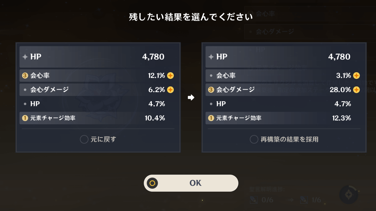Click the gold star beside right 3.1% 会心率

coord(356,76)
